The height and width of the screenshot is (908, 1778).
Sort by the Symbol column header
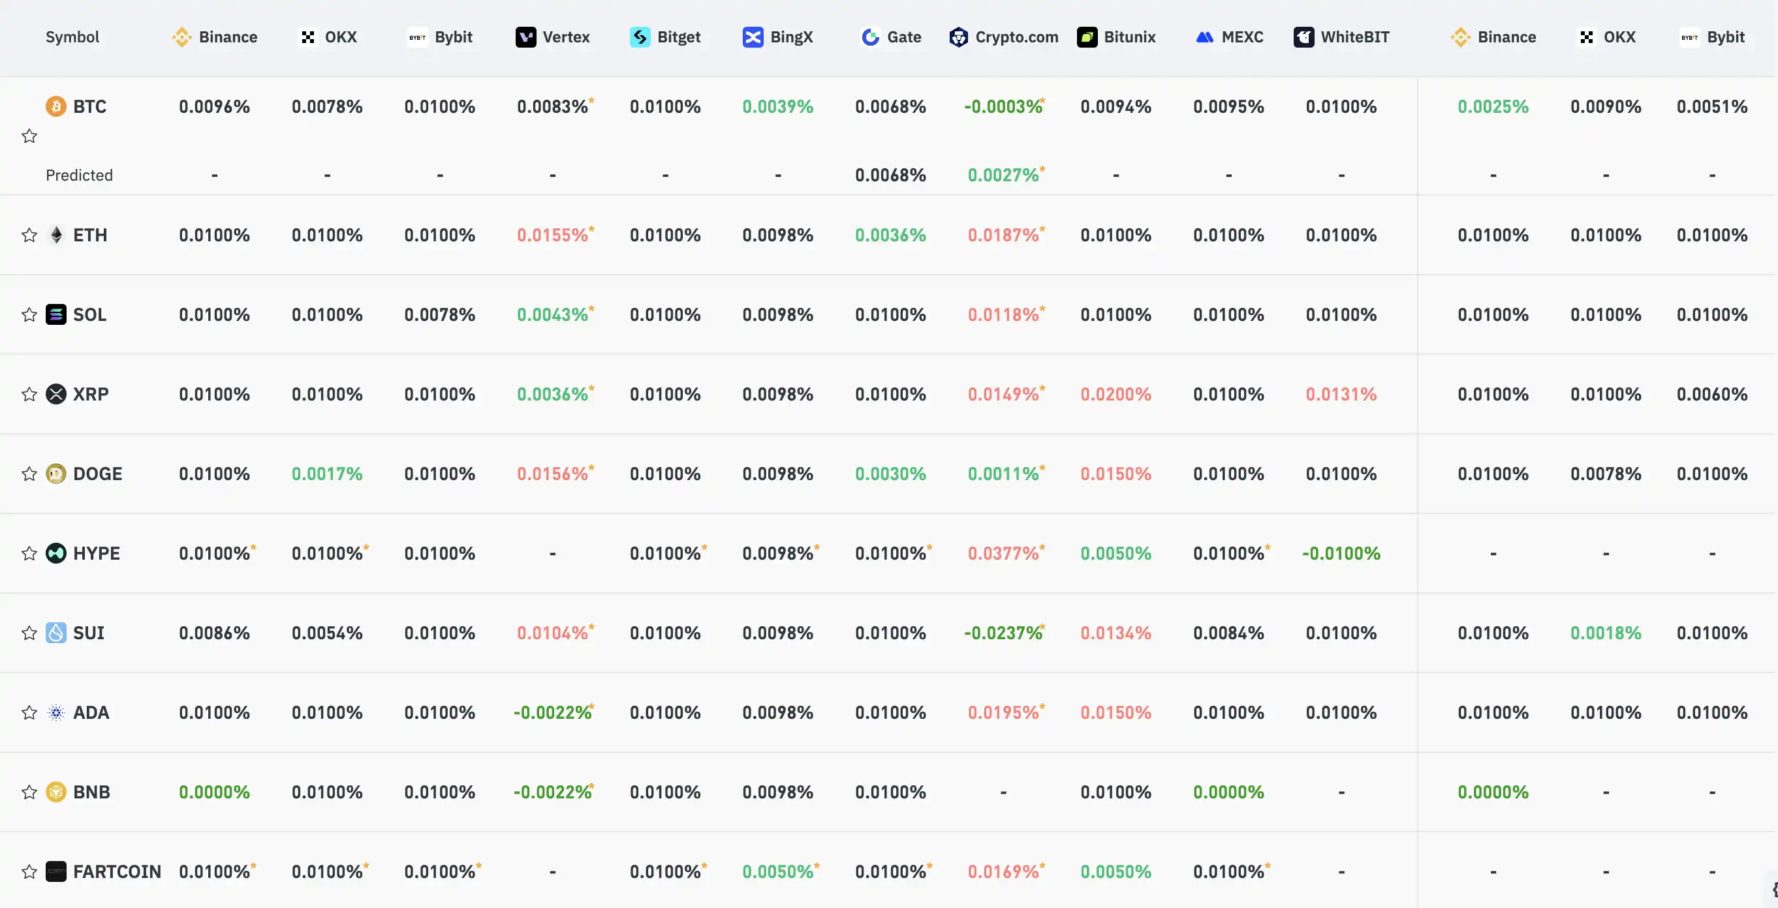pyautogui.click(x=72, y=37)
